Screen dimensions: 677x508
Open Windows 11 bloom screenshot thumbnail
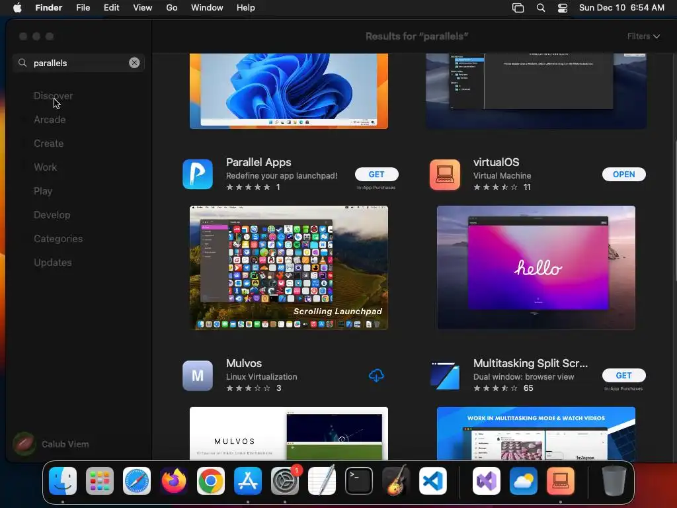tap(289, 91)
